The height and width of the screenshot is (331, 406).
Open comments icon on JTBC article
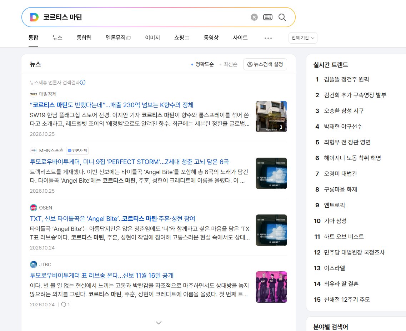(64, 305)
